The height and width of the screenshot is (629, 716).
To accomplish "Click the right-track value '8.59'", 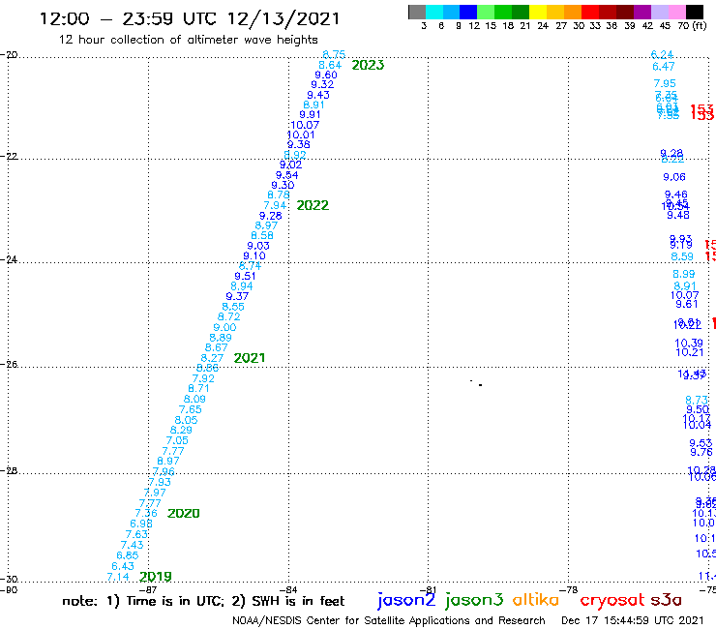I will [x=682, y=256].
